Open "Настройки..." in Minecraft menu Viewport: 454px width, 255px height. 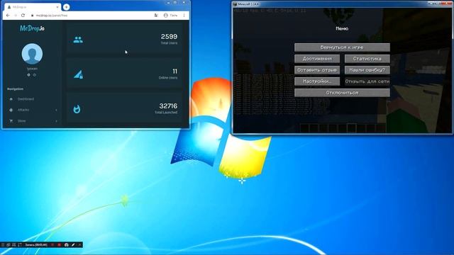(x=317, y=81)
